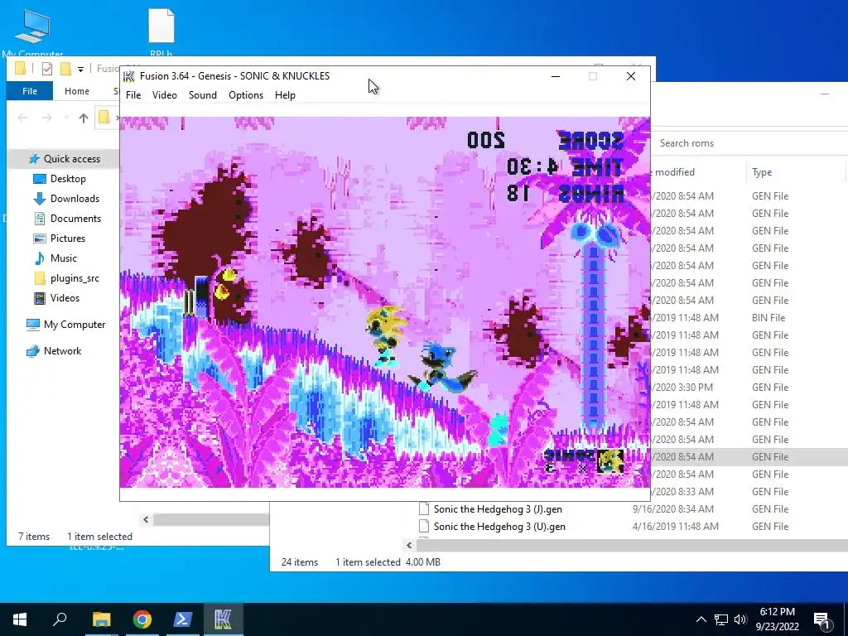Screen dimensions: 848x636
Task: Minimize the Fusion emulator window
Action: pyautogui.click(x=556, y=76)
